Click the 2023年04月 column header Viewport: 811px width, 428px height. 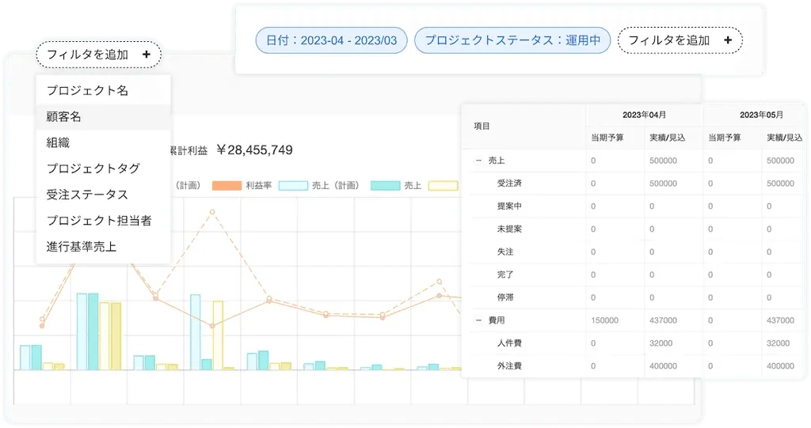click(x=644, y=115)
